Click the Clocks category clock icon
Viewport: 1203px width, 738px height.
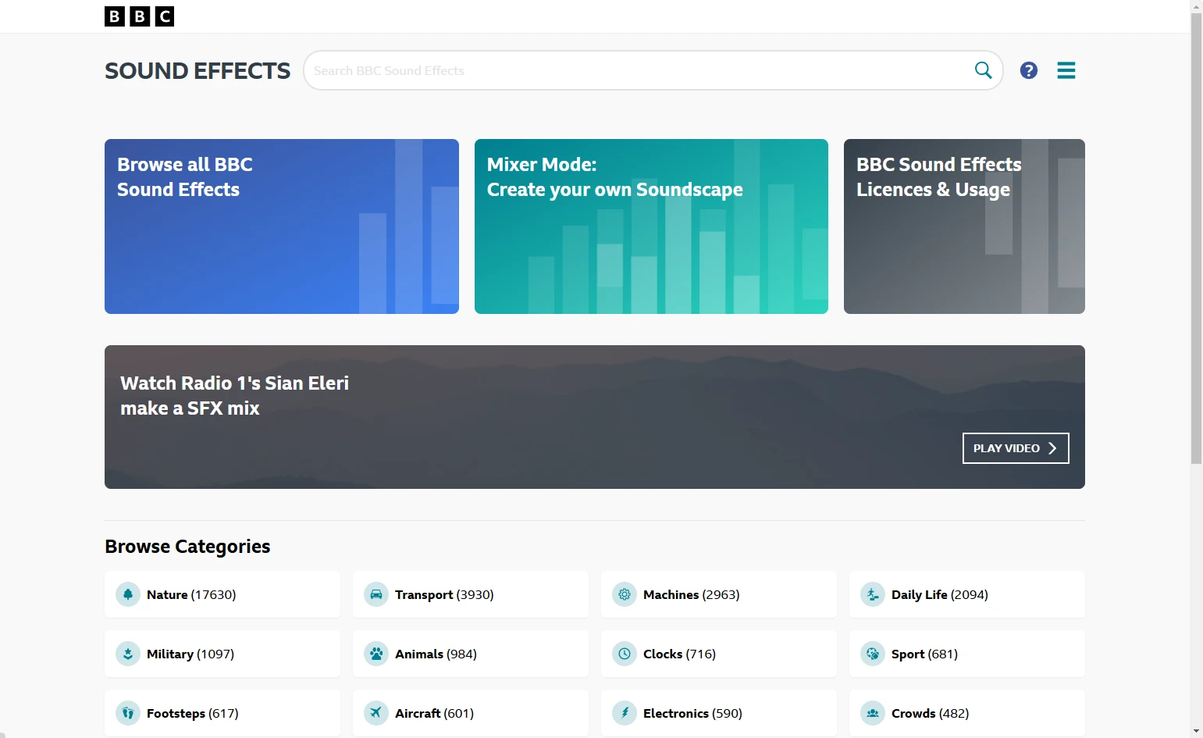[x=625, y=654]
